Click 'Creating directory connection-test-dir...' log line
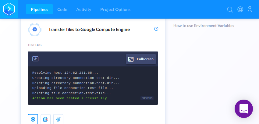 (76, 78)
